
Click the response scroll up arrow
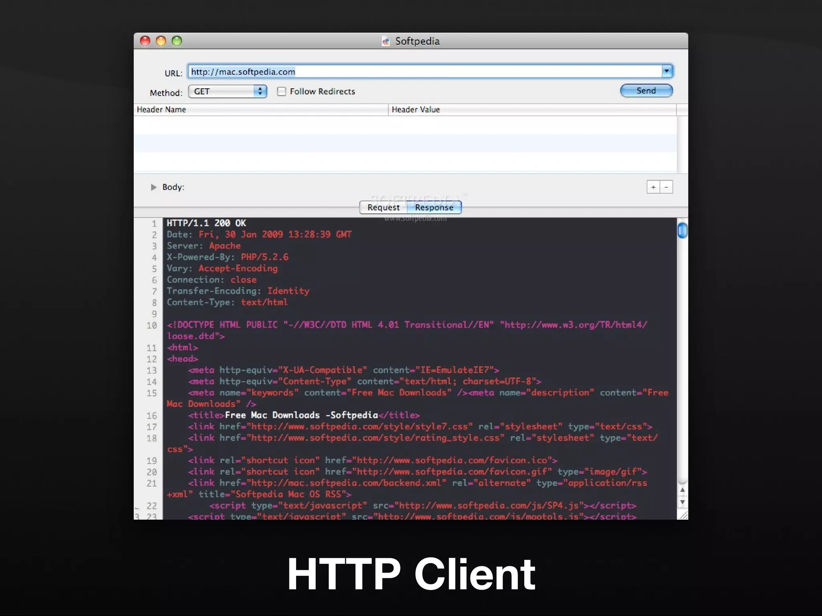click(x=682, y=490)
